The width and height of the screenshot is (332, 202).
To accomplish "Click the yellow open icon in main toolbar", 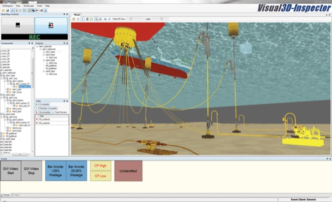I will click(3, 10).
